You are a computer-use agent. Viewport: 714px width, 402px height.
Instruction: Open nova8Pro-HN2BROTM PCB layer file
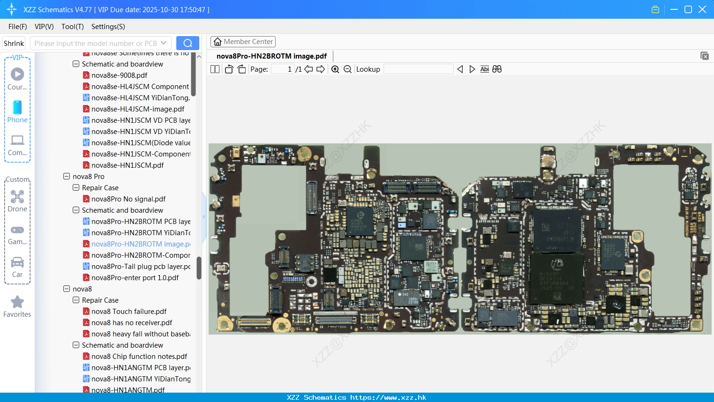tap(136, 222)
